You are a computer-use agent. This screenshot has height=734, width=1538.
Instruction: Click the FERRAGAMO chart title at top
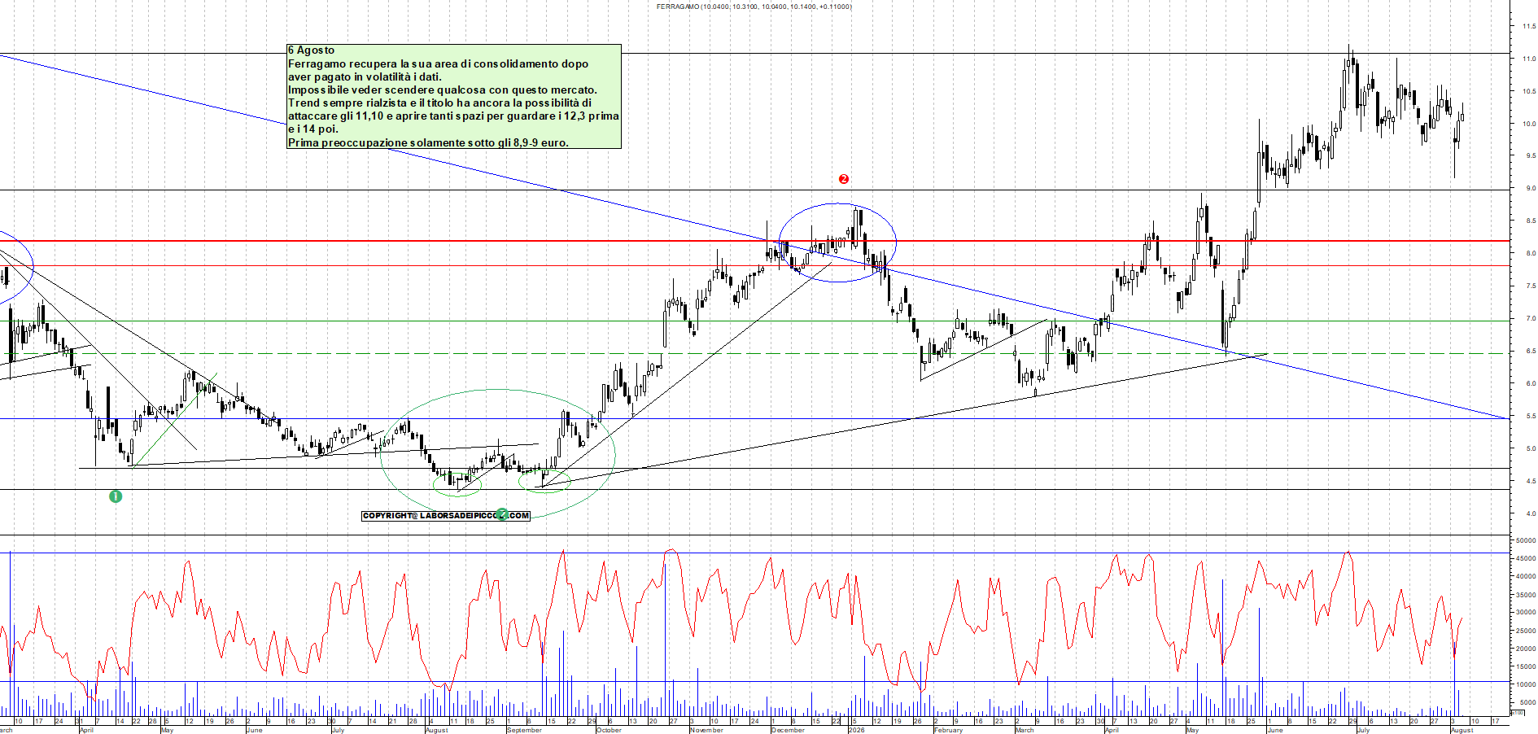pyautogui.click(x=754, y=7)
